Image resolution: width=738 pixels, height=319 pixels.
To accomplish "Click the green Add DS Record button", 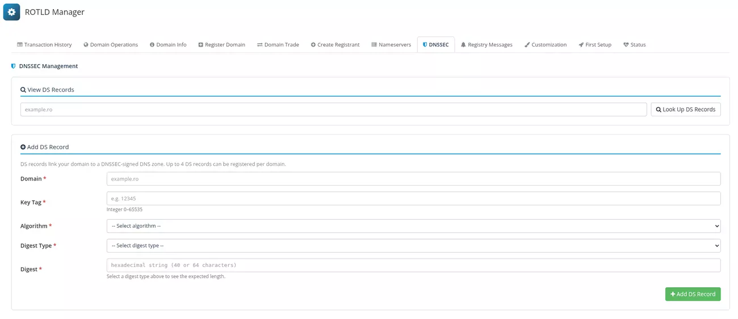I will 693,294.
